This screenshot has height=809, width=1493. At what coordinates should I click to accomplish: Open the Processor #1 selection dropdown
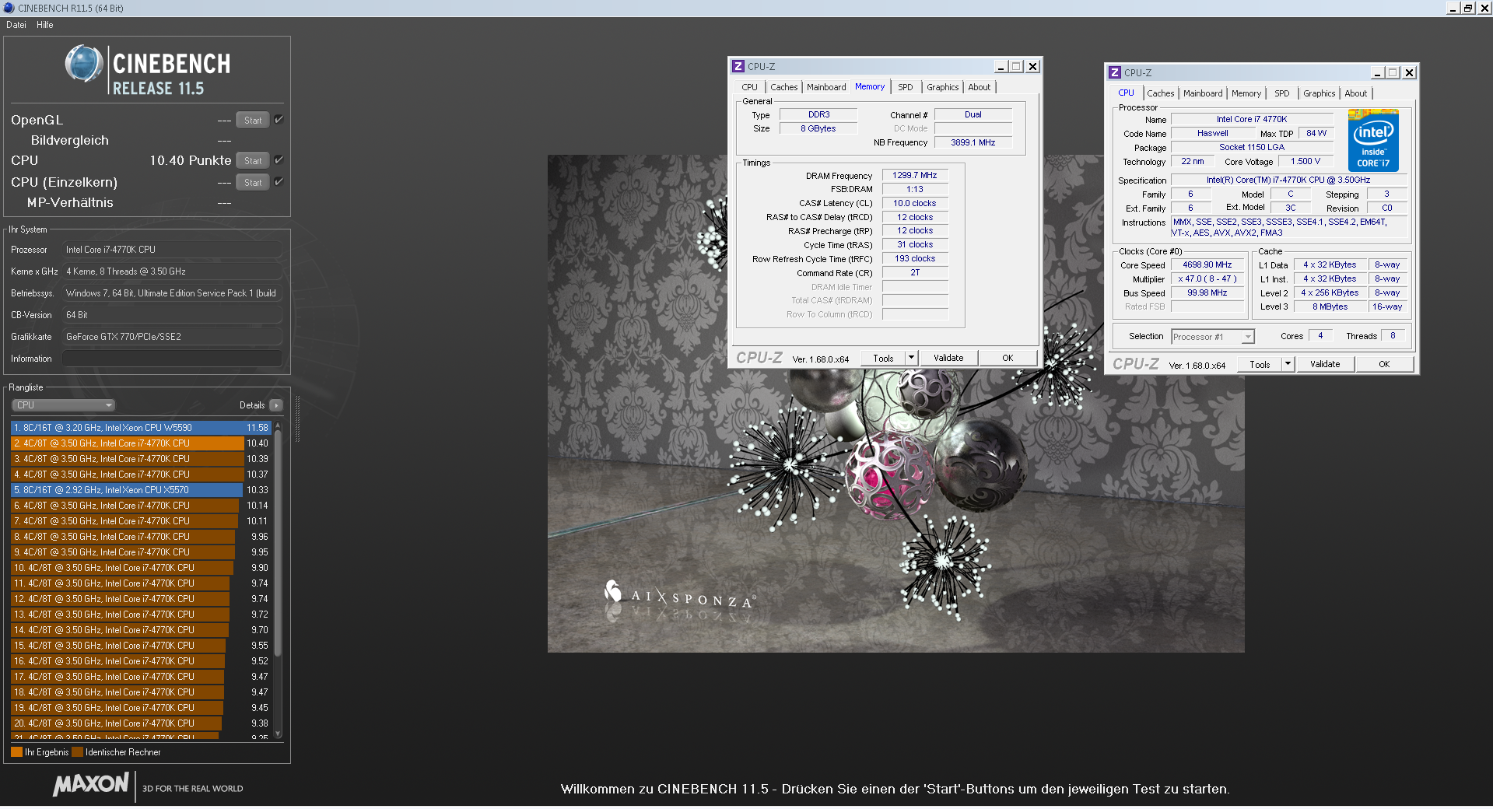1212,337
